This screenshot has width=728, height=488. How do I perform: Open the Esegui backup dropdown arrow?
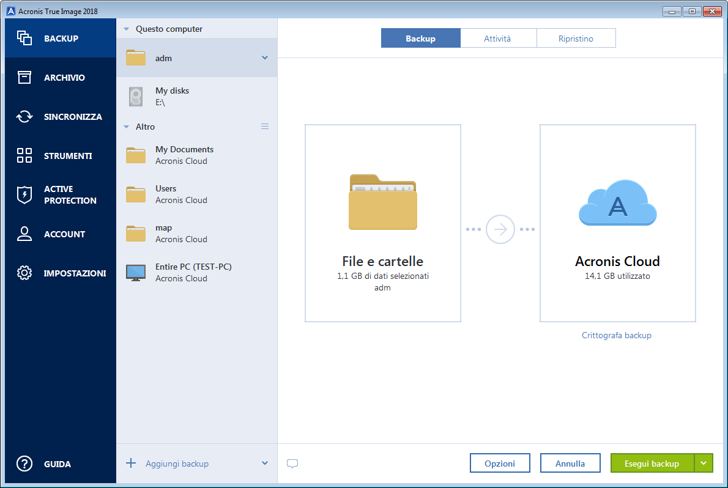704,463
